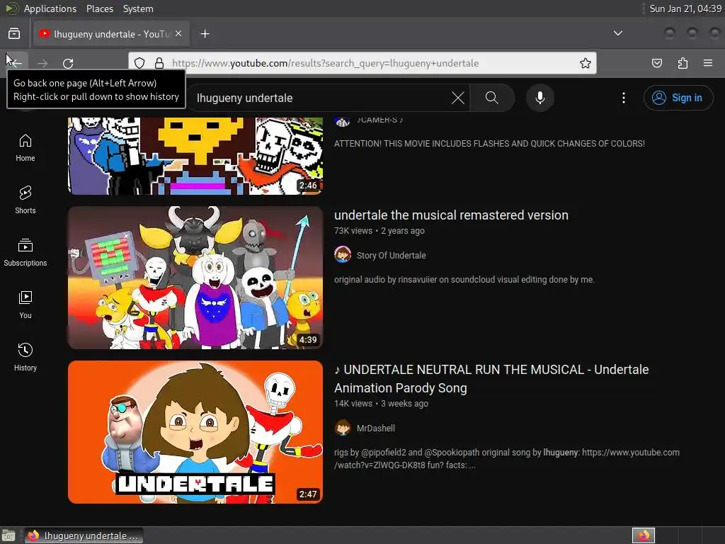
Task: Expand the list all tabs chevron
Action: click(617, 33)
